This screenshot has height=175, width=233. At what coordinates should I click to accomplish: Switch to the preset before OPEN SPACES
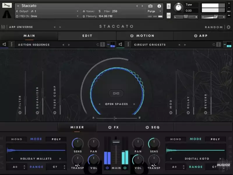pos(99,104)
